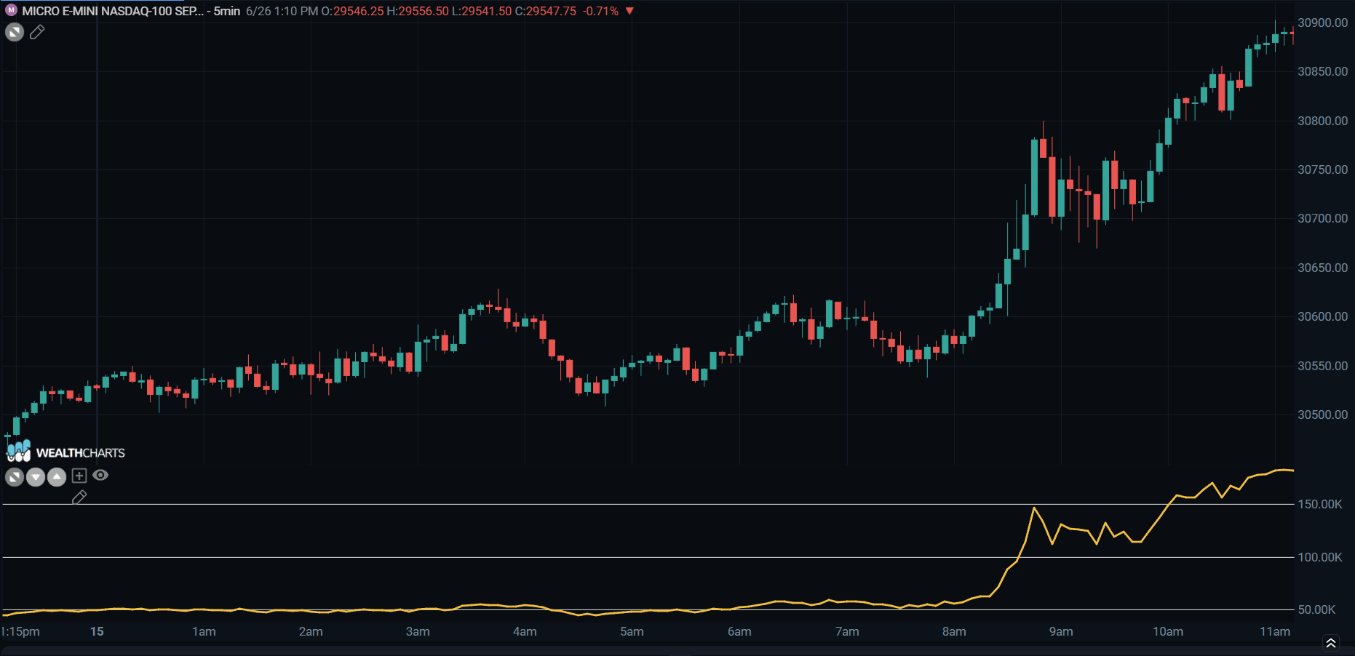Viewport: 1355px width, 656px height.
Task: Click the 9am time axis label
Action: tap(1061, 631)
